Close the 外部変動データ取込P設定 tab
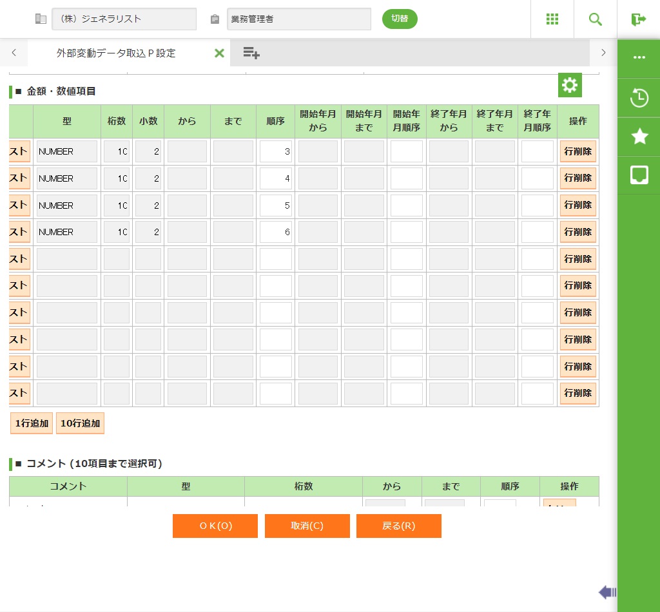Image resolution: width=660 pixels, height=612 pixels. [219, 53]
